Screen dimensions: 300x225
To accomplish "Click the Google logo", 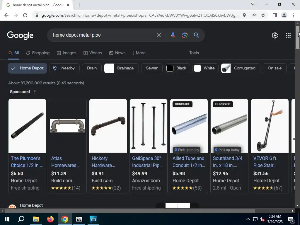I will click(20, 35).
